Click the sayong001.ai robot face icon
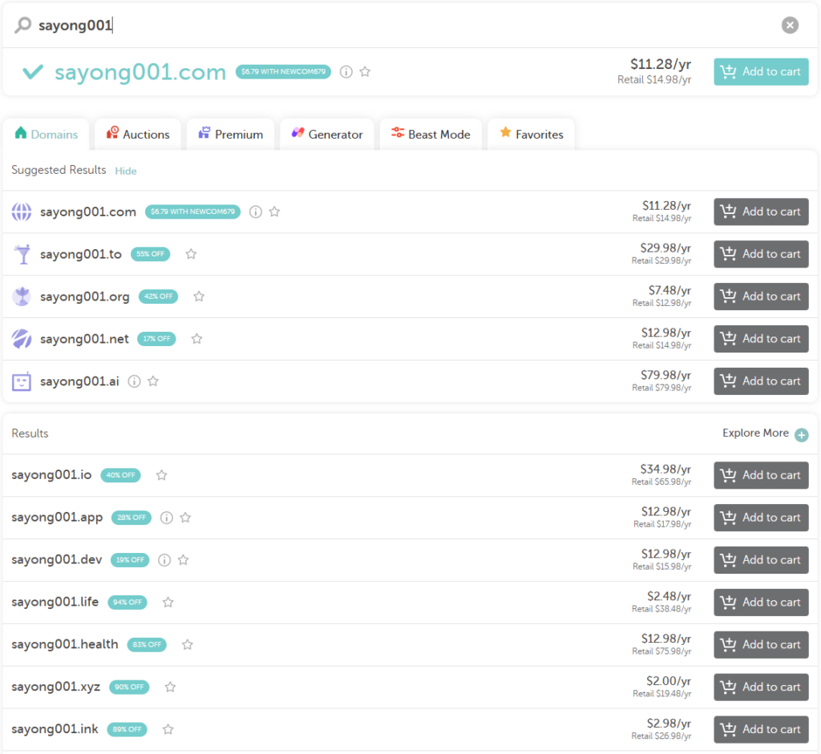The height and width of the screenshot is (754, 821). [22, 381]
